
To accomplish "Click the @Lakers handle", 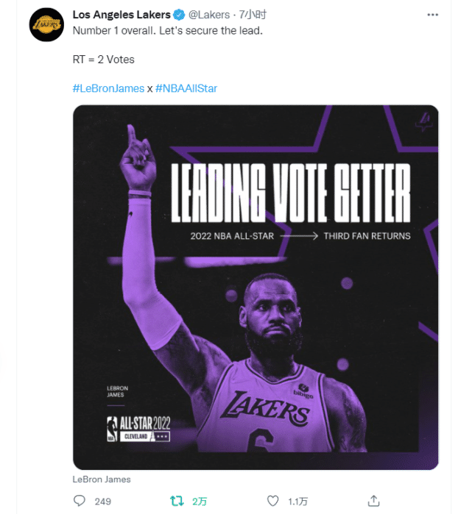I will pyautogui.click(x=209, y=15).
